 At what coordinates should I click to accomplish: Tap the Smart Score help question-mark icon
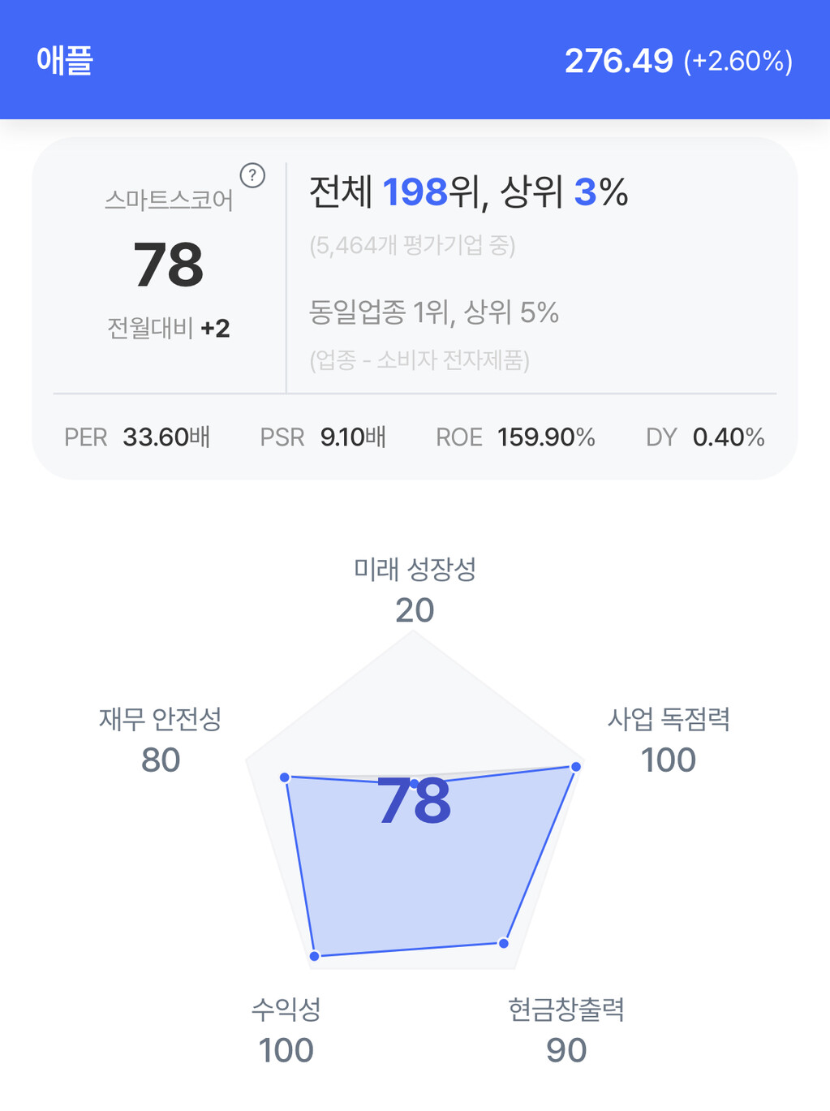point(252,175)
